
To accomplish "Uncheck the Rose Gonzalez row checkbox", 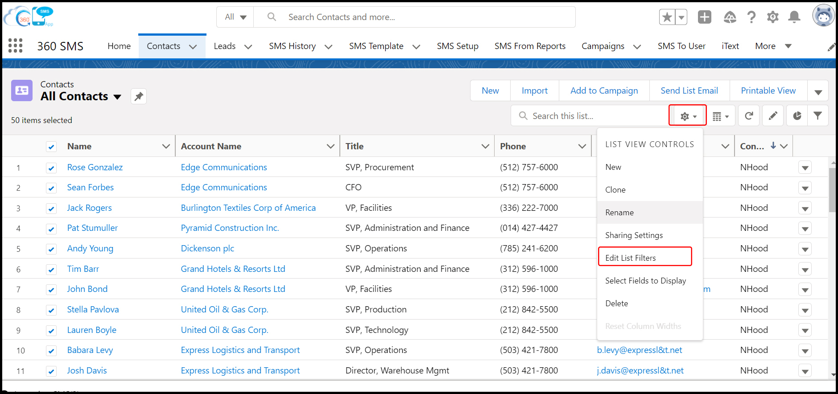I will pyautogui.click(x=51, y=168).
